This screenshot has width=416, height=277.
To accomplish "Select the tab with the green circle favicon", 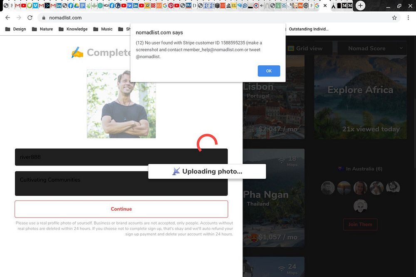I will (30, 5).
